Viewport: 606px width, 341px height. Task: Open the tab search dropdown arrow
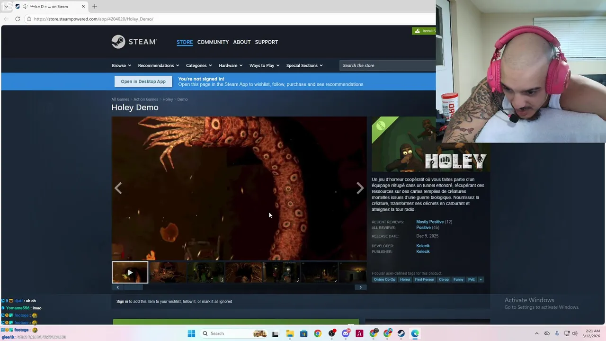coord(6,6)
